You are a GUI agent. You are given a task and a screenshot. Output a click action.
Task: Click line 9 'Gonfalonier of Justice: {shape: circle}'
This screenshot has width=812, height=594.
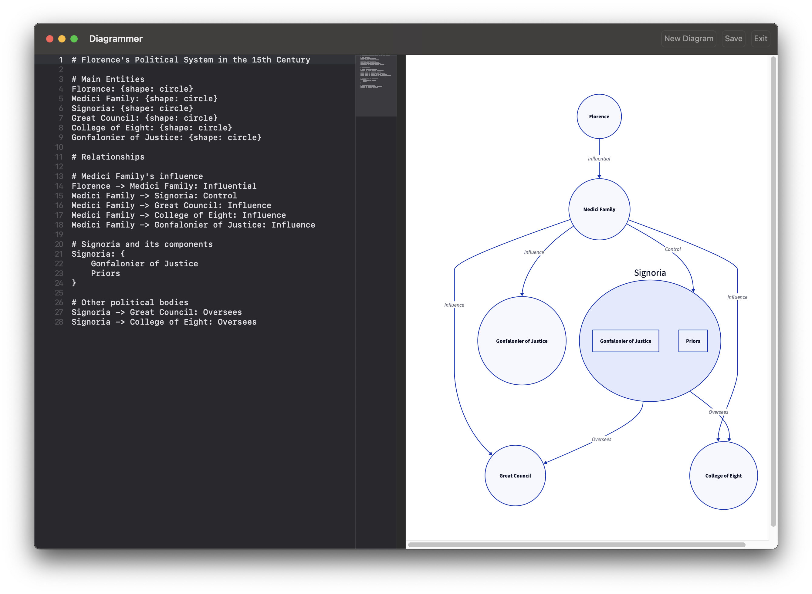pyautogui.click(x=167, y=137)
